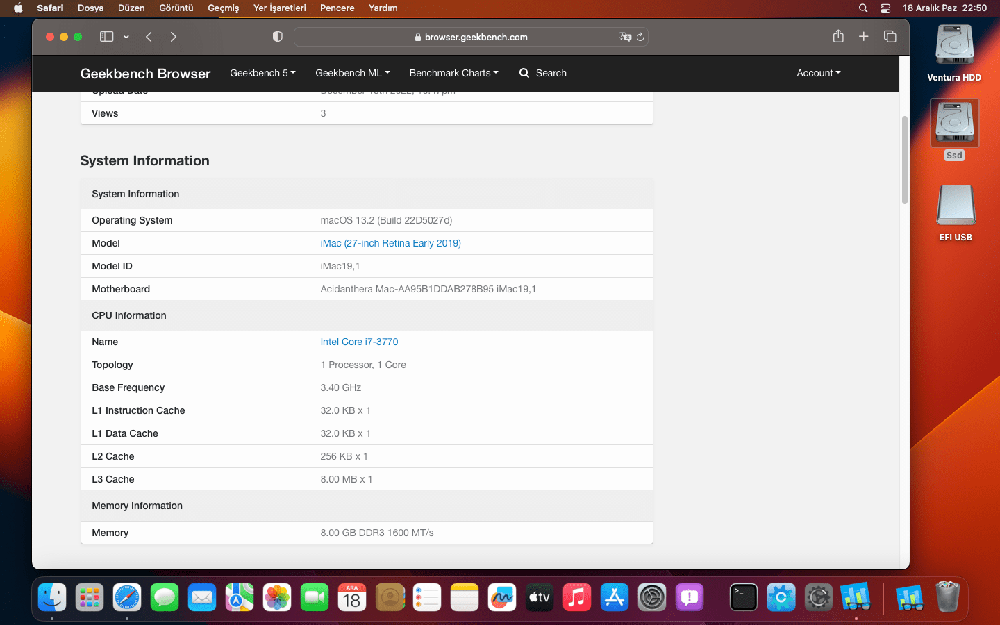Show tab overview in Safari toolbar
This screenshot has height=625, width=1000.
click(890, 37)
